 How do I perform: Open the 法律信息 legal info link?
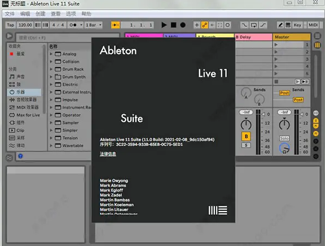(108, 154)
